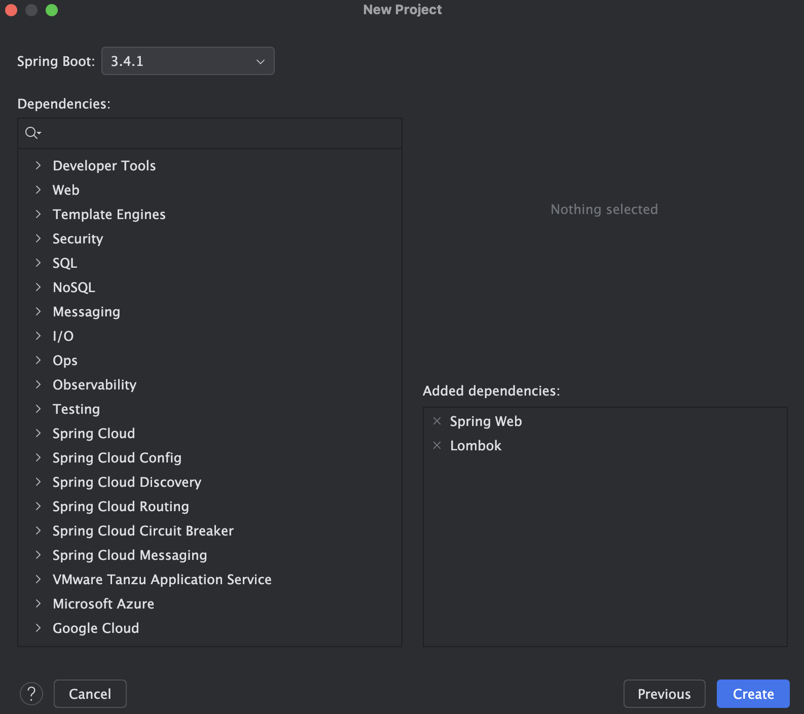Go back with the Previous button
The height and width of the screenshot is (714, 804).
[x=664, y=694]
